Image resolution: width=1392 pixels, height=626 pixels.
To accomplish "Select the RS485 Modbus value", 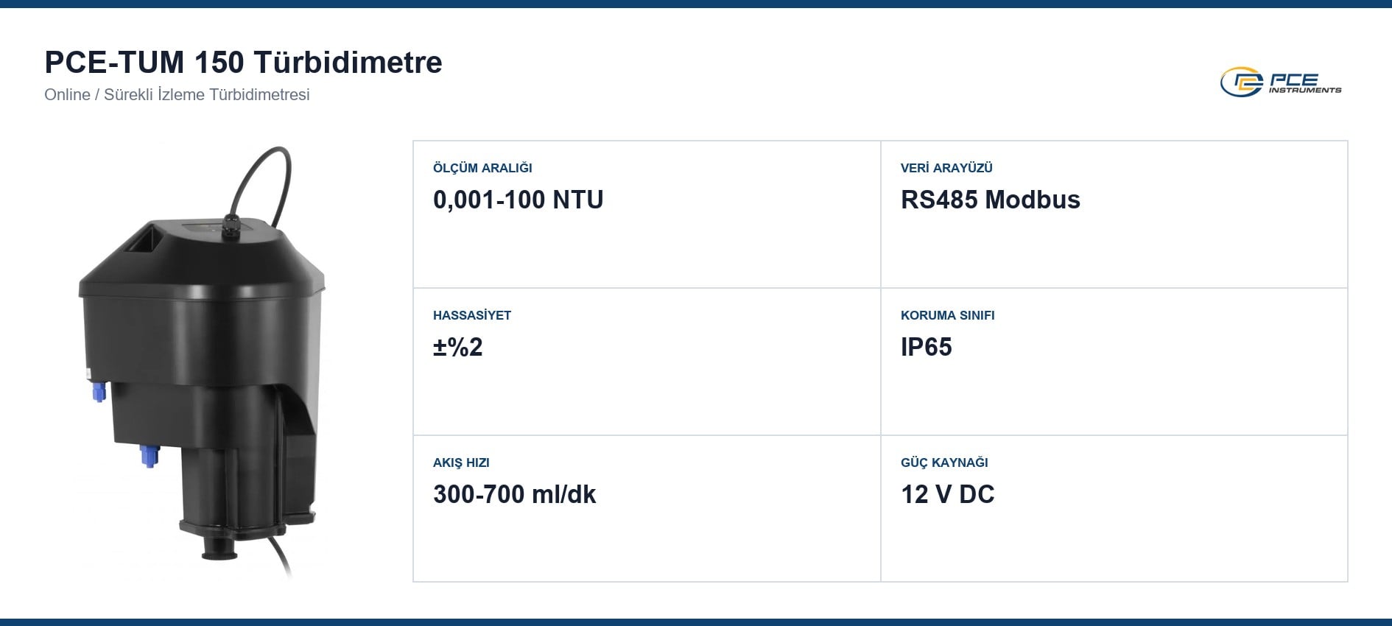I will (x=990, y=200).
